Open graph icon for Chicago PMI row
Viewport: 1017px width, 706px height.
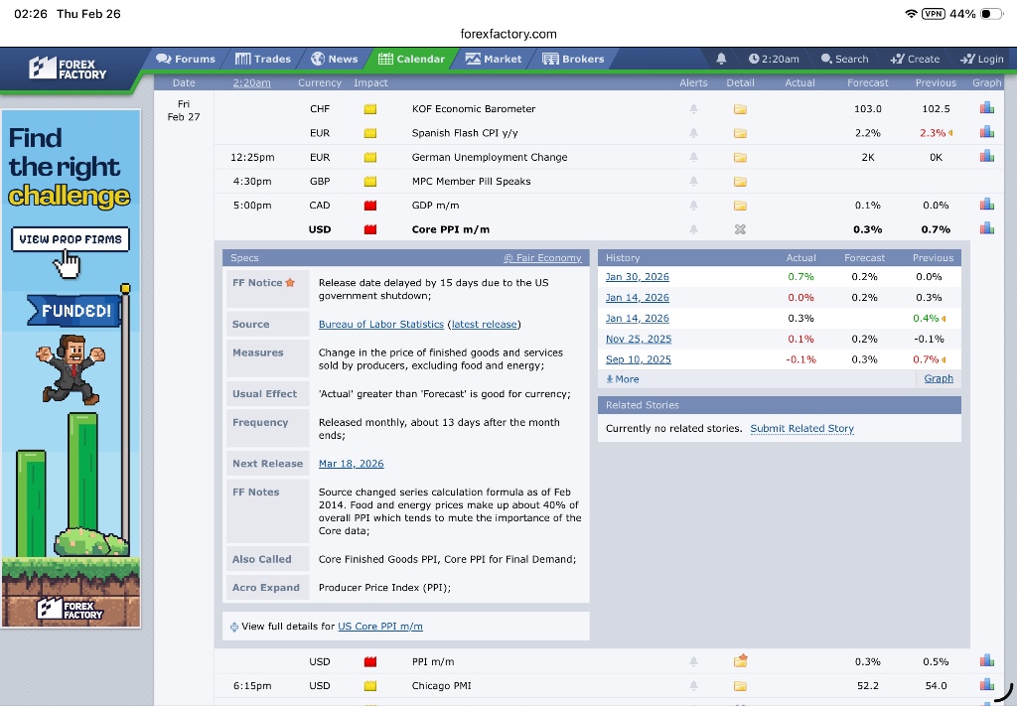[x=986, y=685]
